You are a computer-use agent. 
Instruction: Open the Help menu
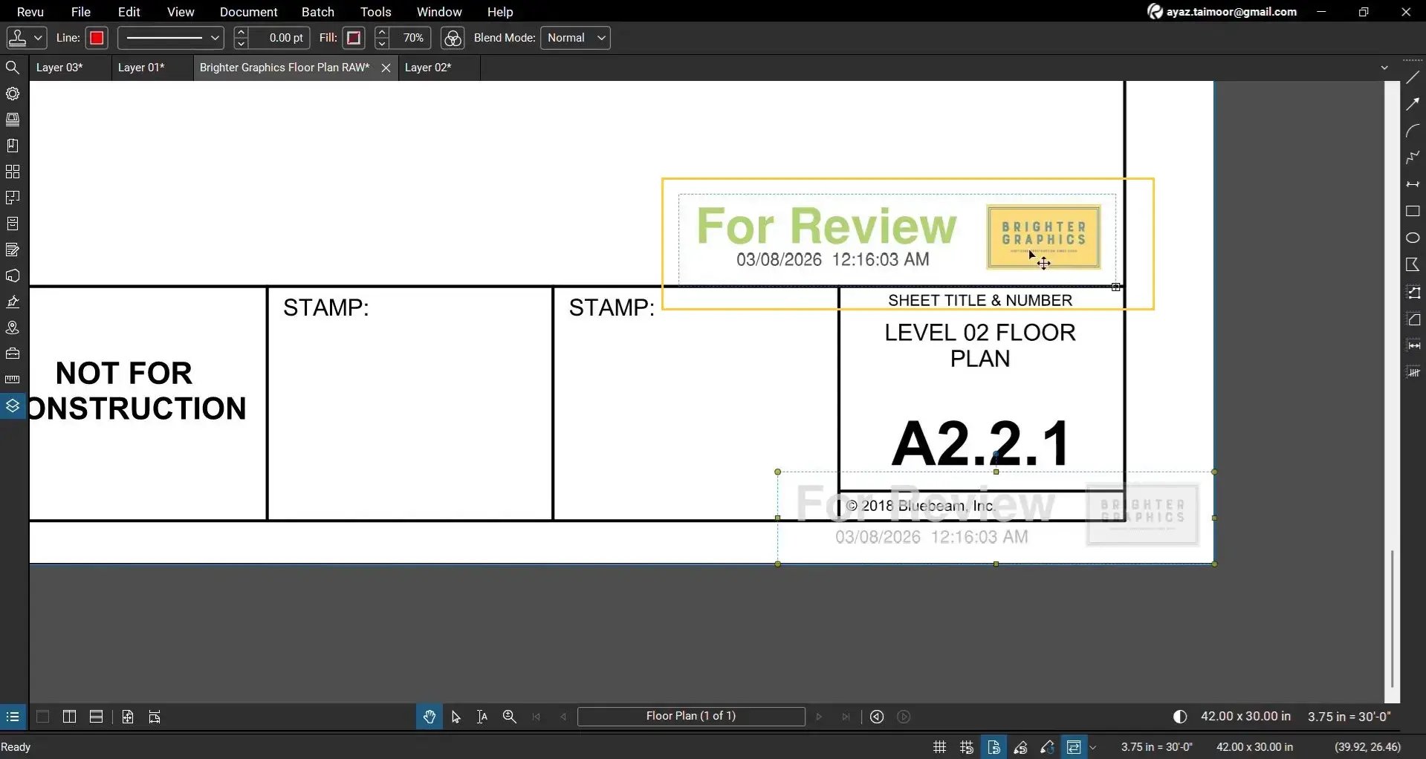500,12
